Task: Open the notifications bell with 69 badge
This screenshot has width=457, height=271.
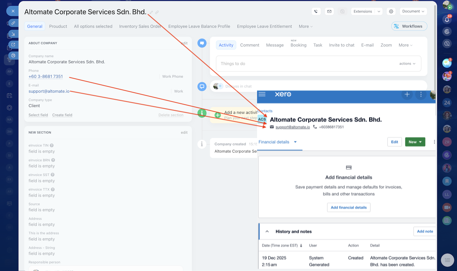Action: [x=447, y=19]
